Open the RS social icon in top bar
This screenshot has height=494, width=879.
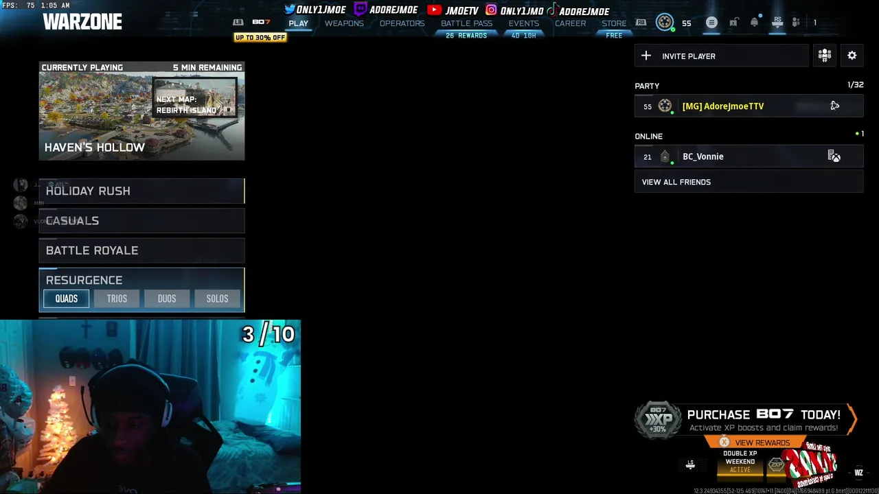777,23
